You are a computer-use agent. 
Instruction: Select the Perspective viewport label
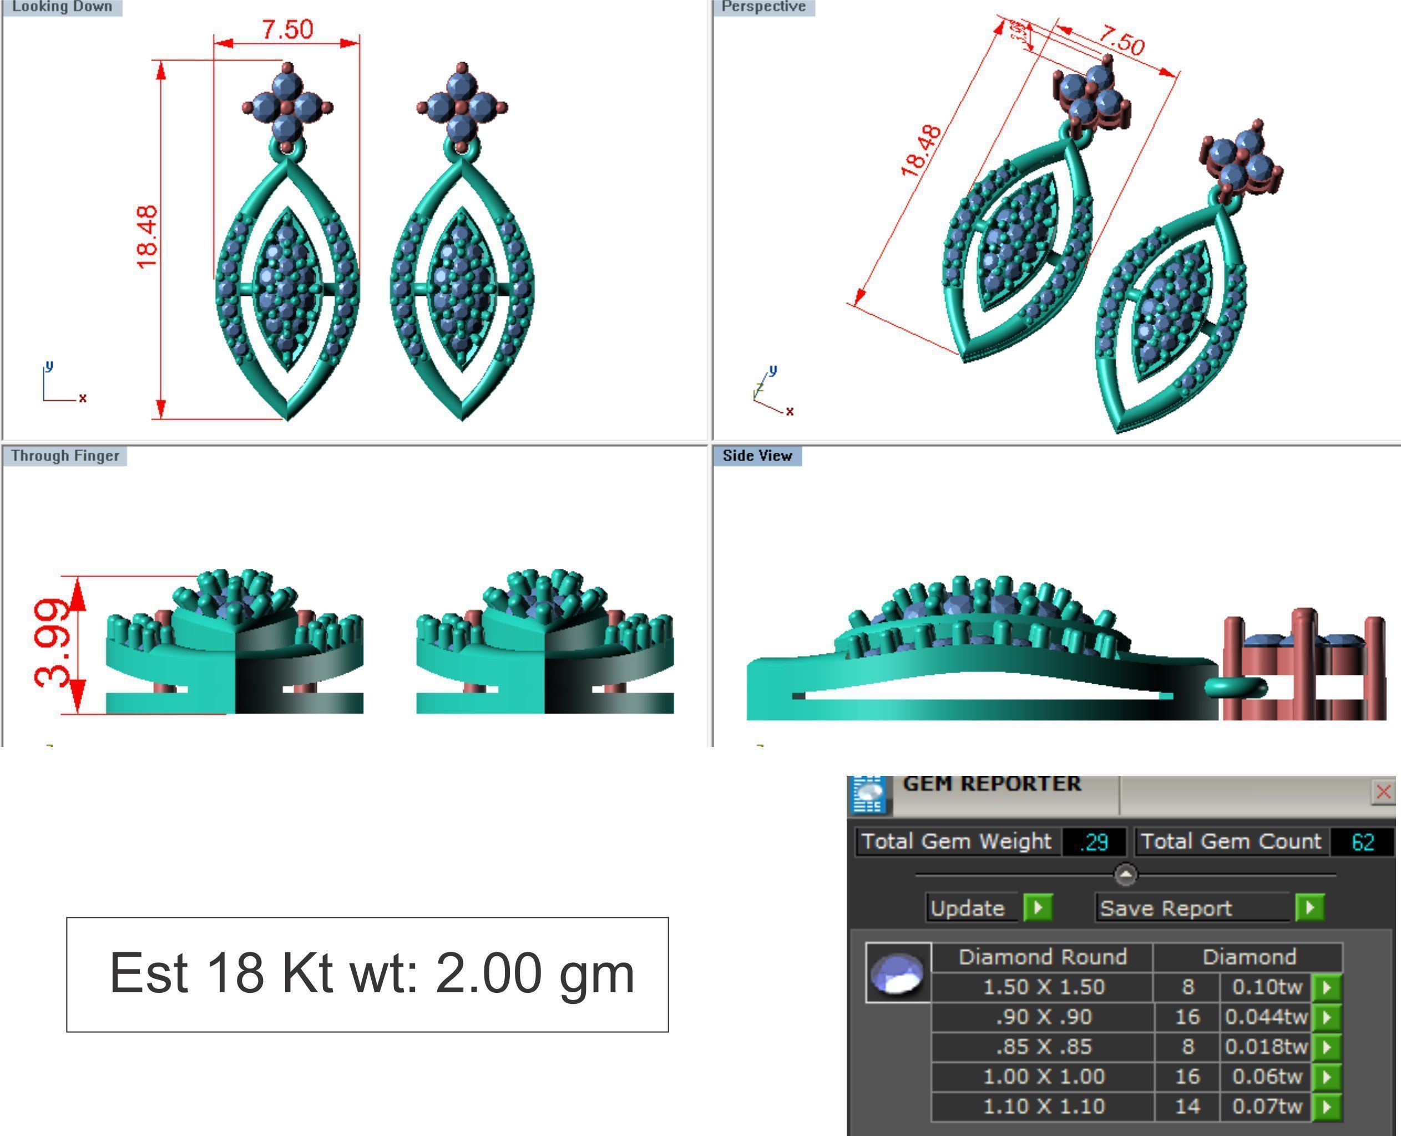(763, 7)
